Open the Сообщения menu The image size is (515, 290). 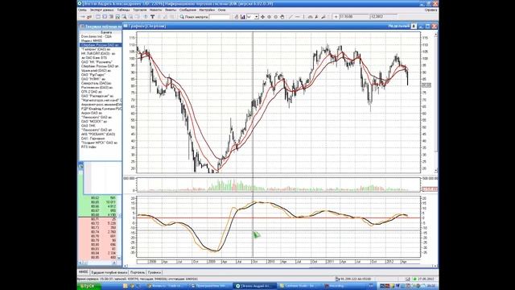click(187, 10)
